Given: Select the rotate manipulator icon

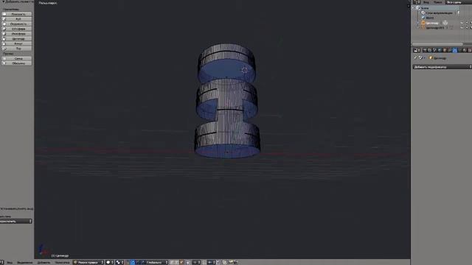Looking at the screenshot, I should coord(138,262).
